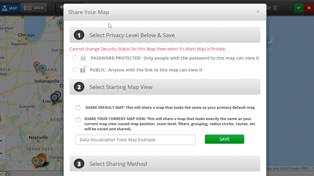Close the Share Your Map dialog
This screenshot has width=314, height=176.
click(258, 12)
